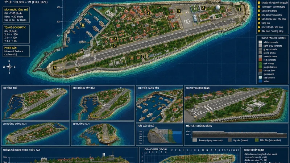Select map marker 3 above the helipad
The width and height of the screenshot is (290, 163).
point(179,11)
